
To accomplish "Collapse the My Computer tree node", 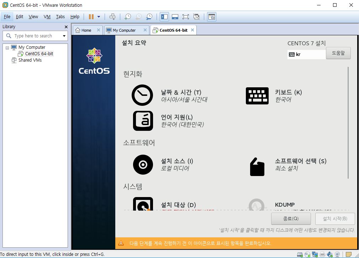I will (x=7, y=48).
